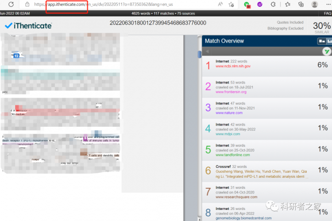
Task: Open Read Aloud in the address bar
Action: click(220, 4)
